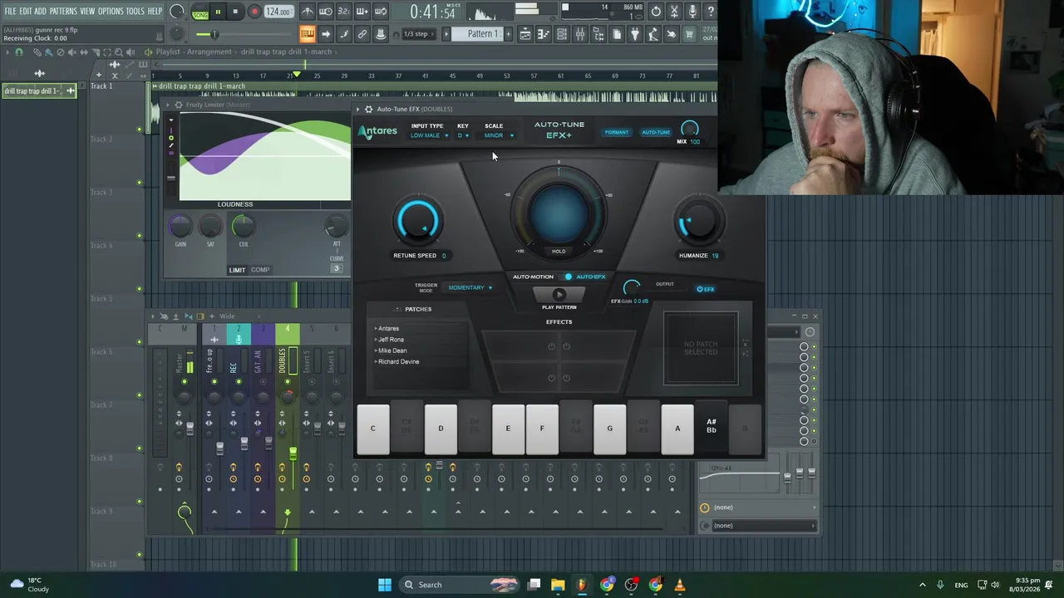Screen dimensions: 1064x598
Task: Stop playback with the stop button
Action: point(235,12)
